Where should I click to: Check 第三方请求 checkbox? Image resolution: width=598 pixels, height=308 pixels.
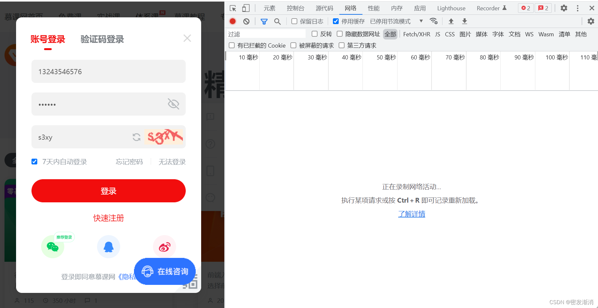coord(342,45)
